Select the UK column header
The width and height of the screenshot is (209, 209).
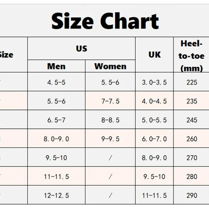point(155,54)
